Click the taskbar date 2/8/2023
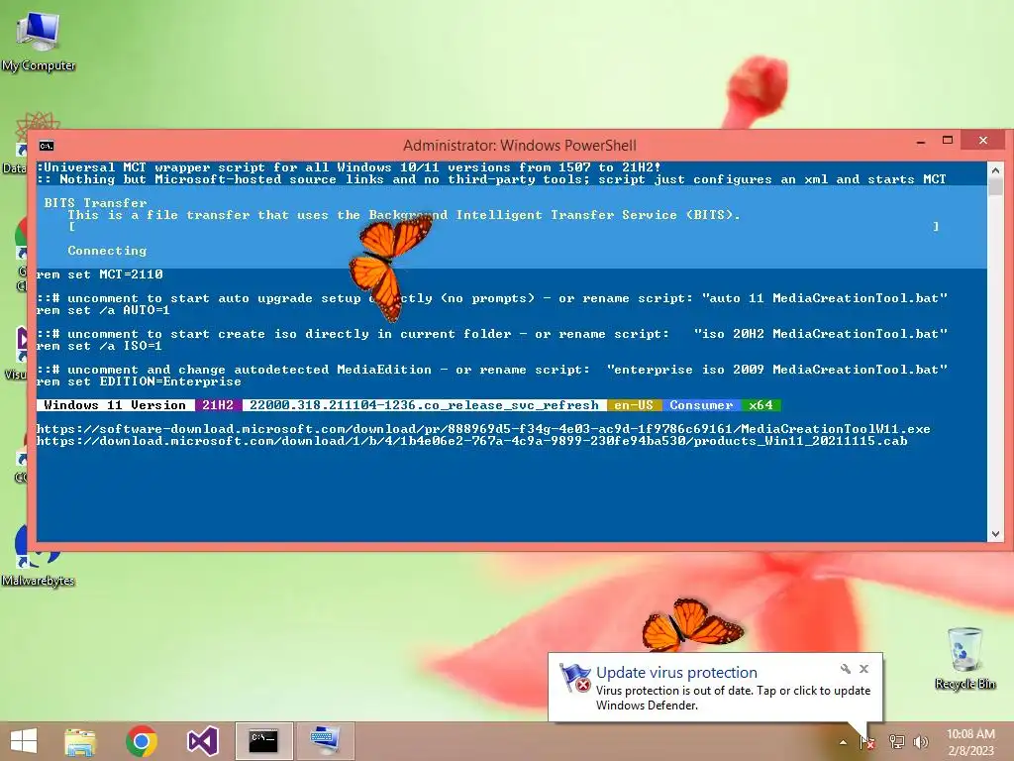 (970, 751)
